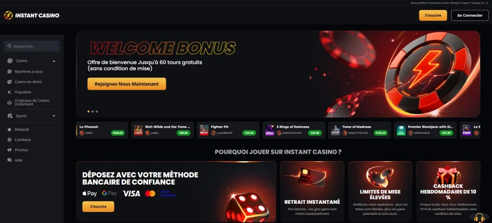
Task: Click the Populaire sparkle icon
Action: tap(9, 92)
